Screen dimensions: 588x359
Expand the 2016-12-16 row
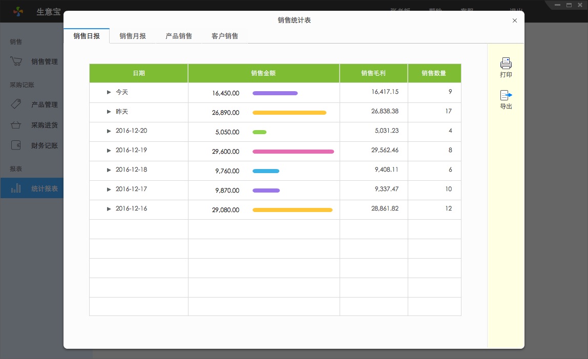click(x=109, y=209)
